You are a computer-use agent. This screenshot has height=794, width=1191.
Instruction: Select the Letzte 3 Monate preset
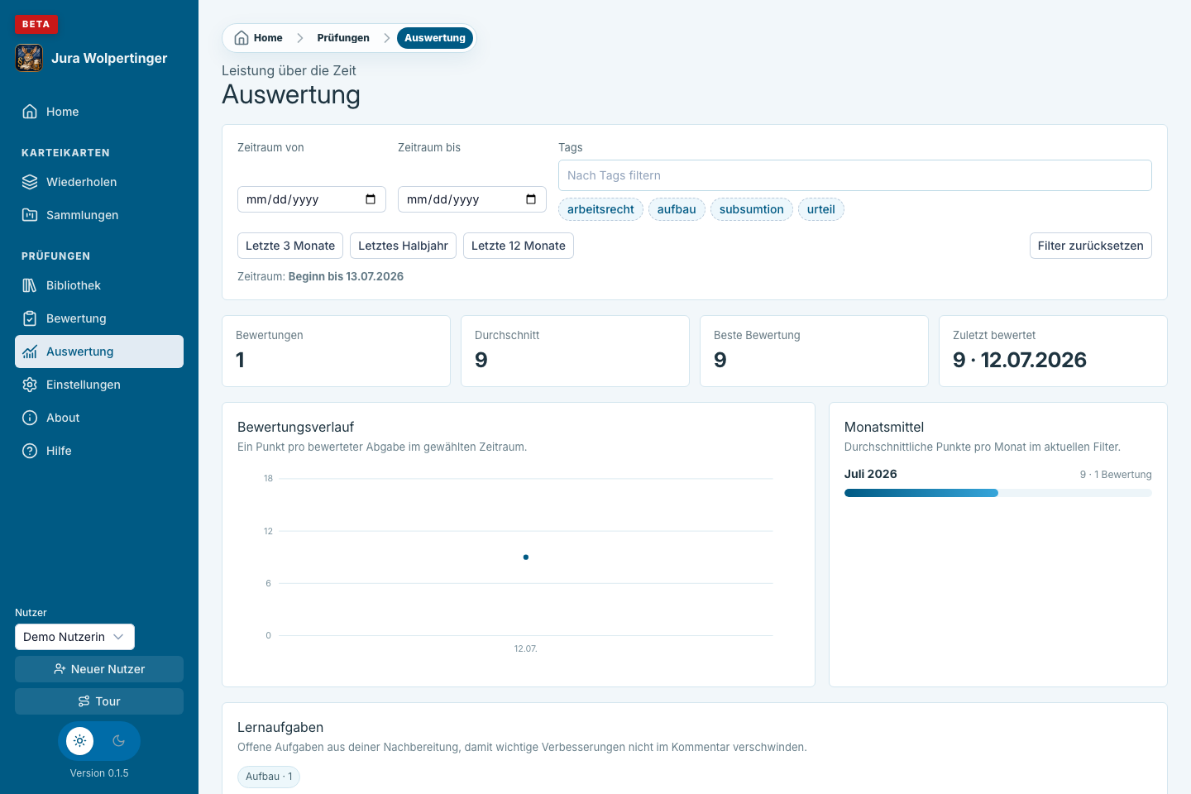[290, 246]
